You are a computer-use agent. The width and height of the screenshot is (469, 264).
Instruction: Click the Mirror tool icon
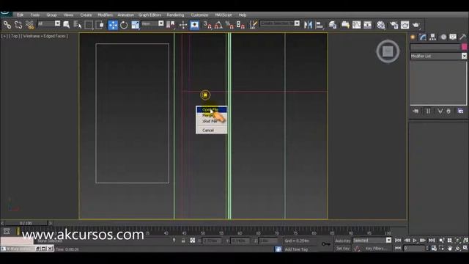coord(308,25)
